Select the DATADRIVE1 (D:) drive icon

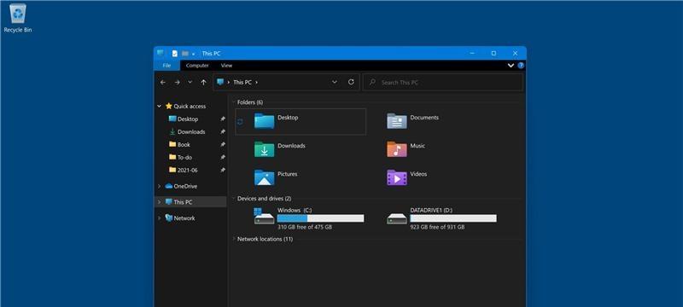click(397, 218)
